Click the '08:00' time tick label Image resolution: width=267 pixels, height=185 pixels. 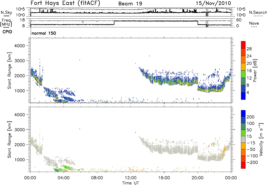97,178
